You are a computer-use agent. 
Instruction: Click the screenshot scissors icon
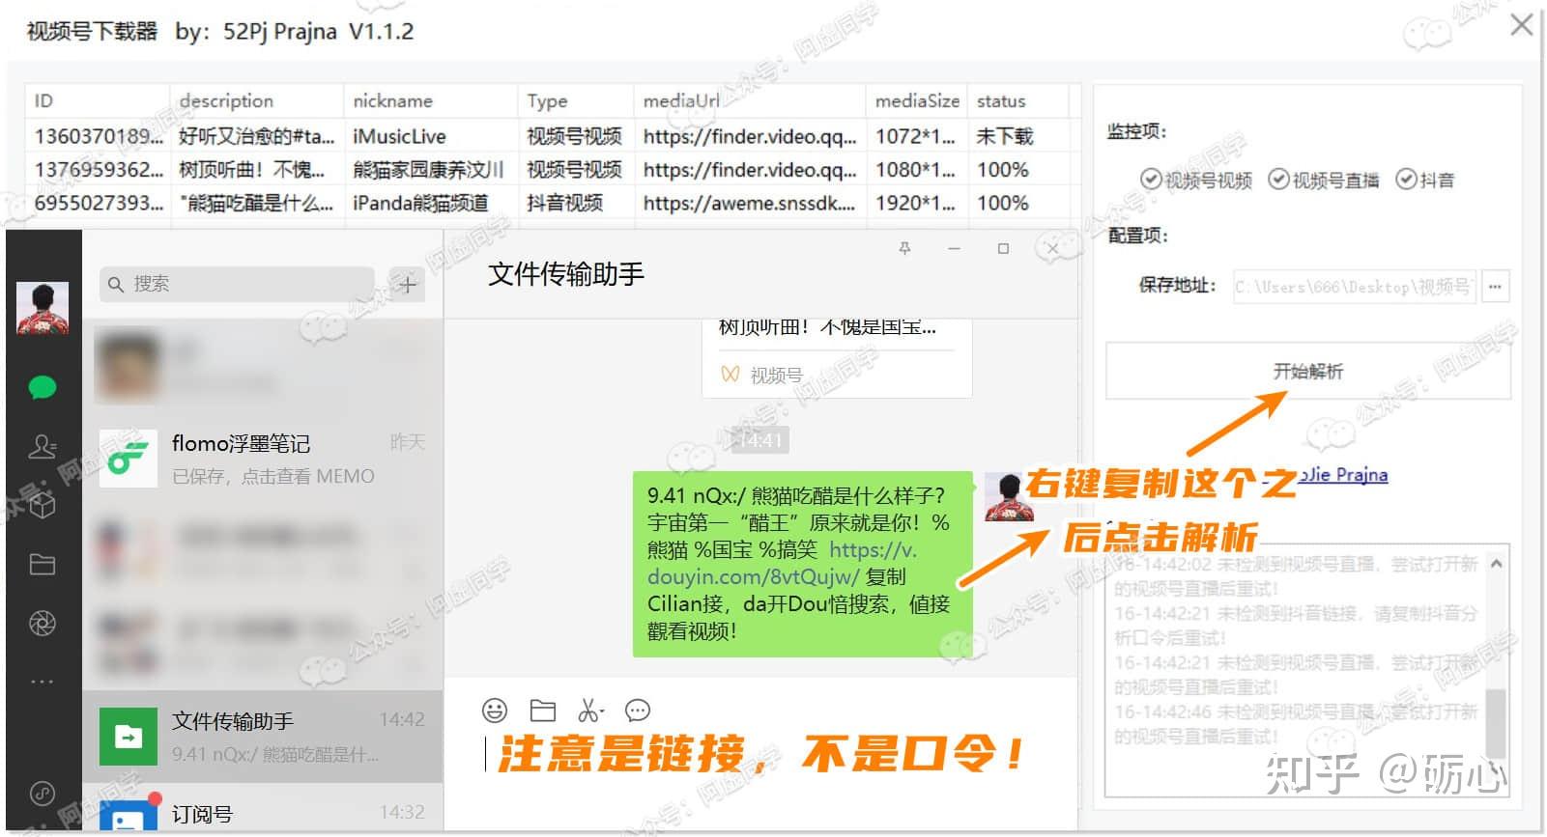[x=590, y=711]
